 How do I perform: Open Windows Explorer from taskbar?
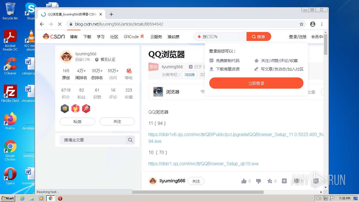pyautogui.click(x=32, y=198)
